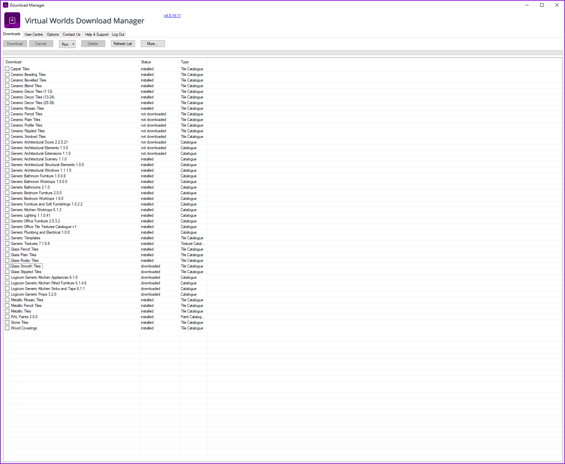Viewport: 565px width, 464px height.
Task: Sort by the Status column header
Action: (159, 62)
